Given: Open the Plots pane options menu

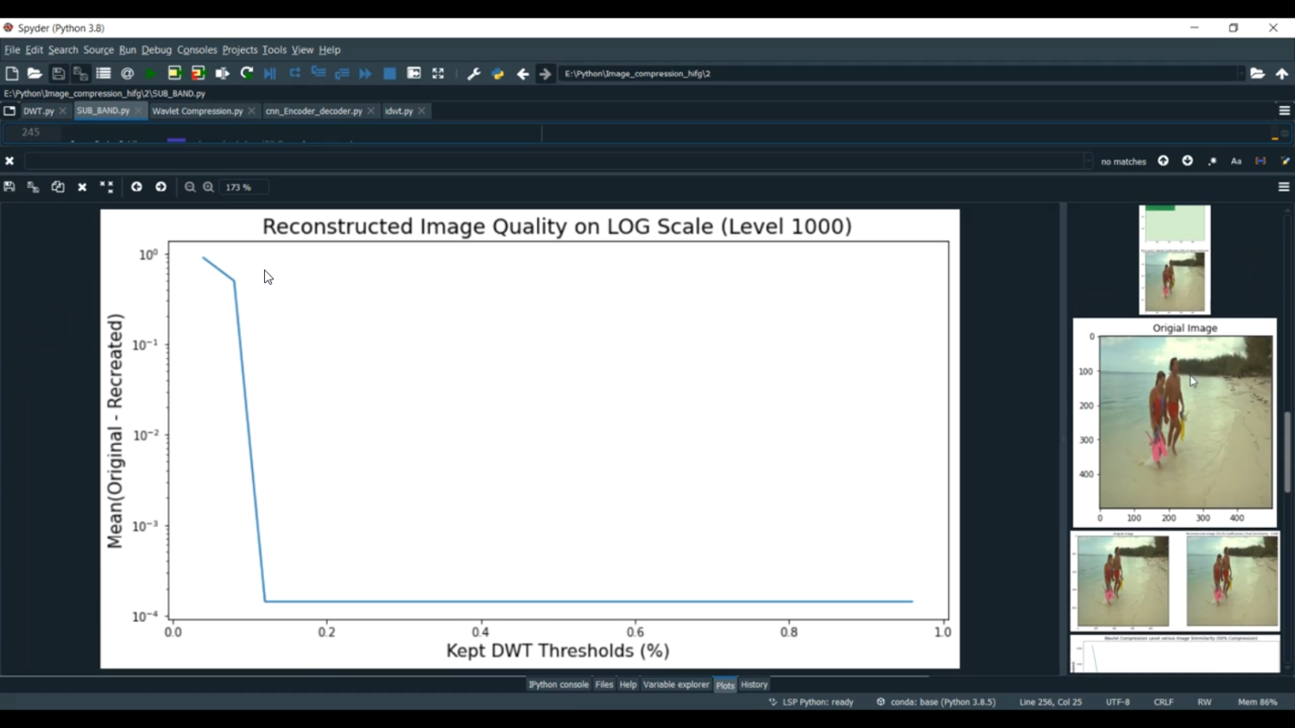Looking at the screenshot, I should coord(1284,187).
